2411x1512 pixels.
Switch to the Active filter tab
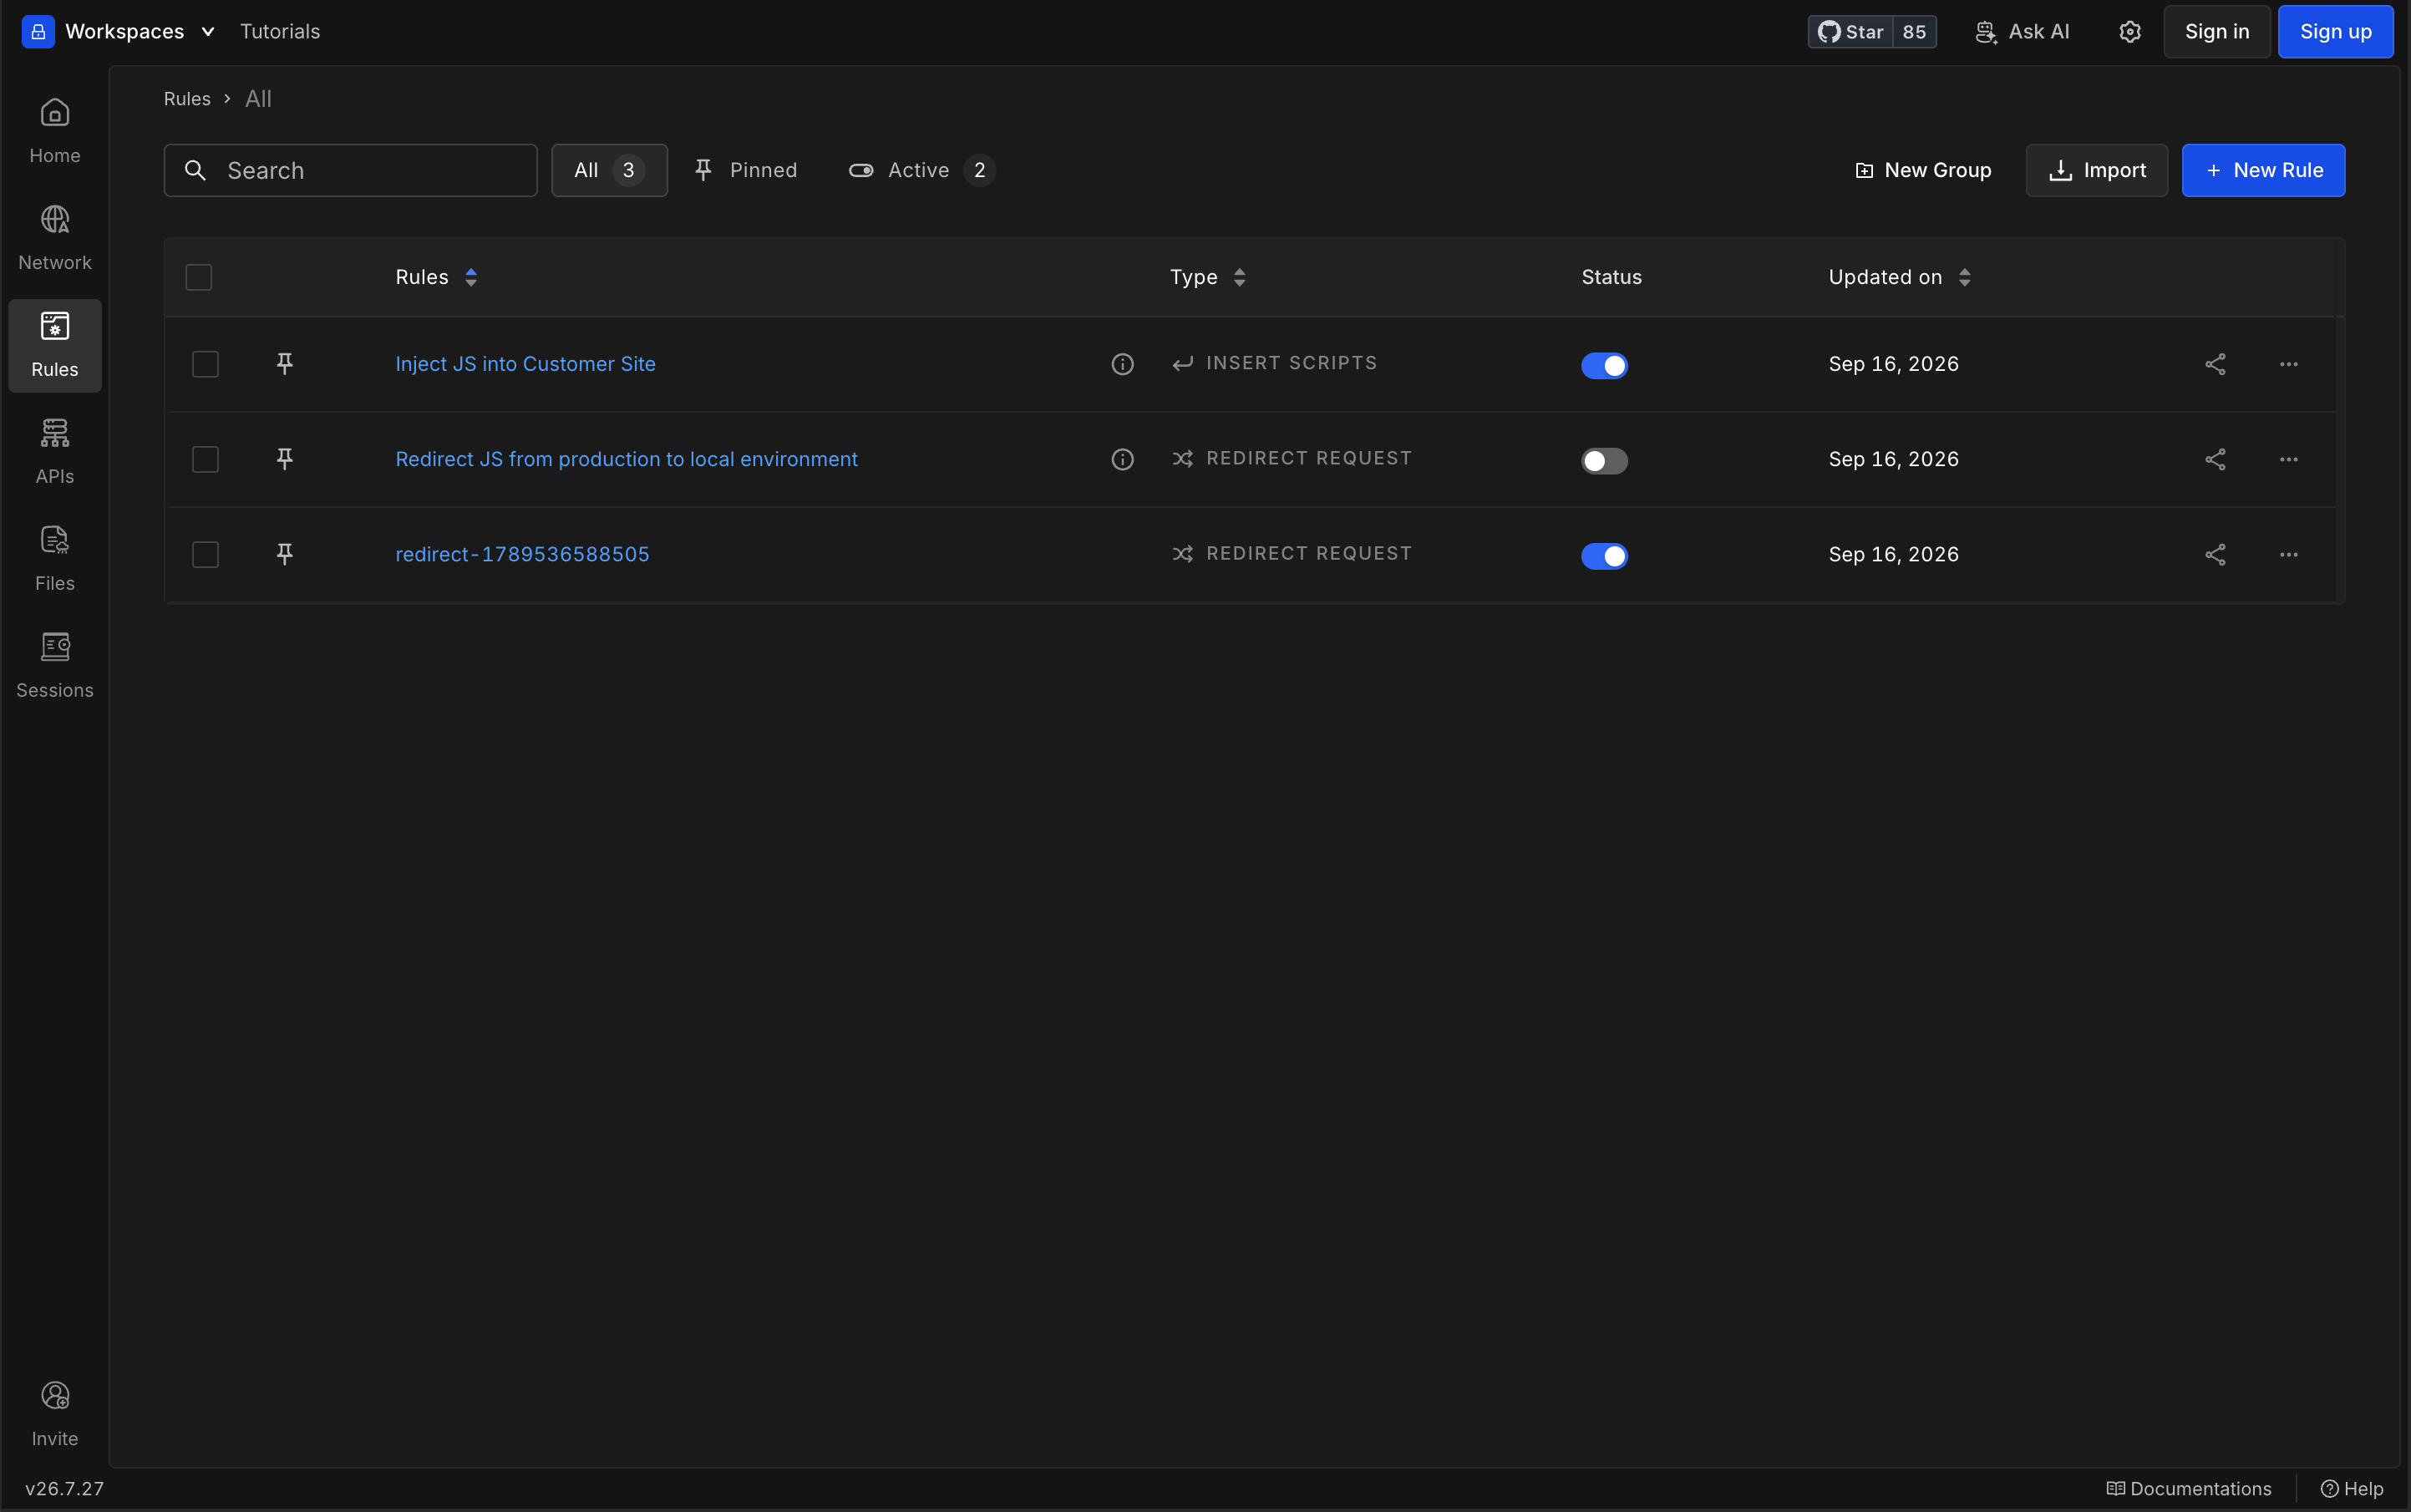tap(921, 170)
